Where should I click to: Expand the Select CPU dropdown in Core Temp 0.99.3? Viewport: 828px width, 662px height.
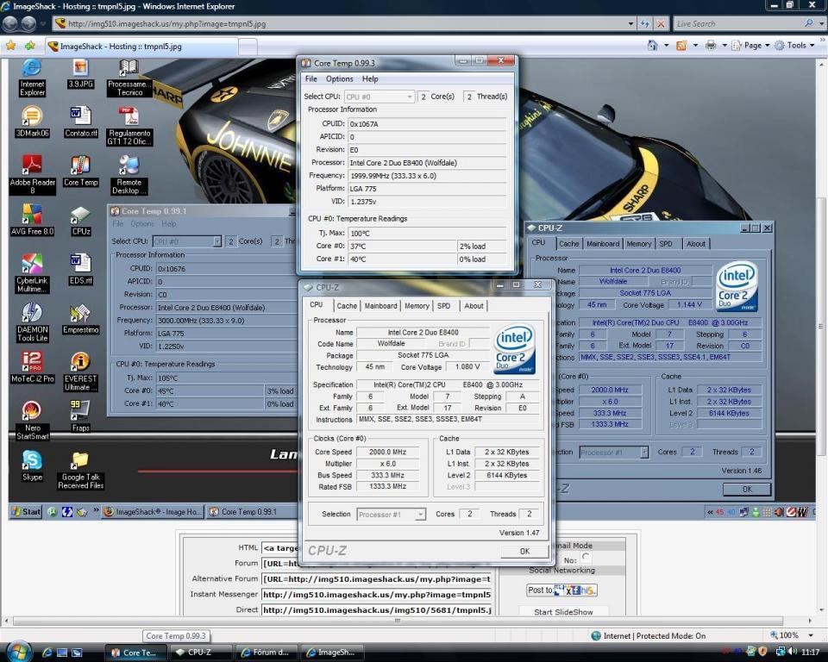click(x=379, y=97)
